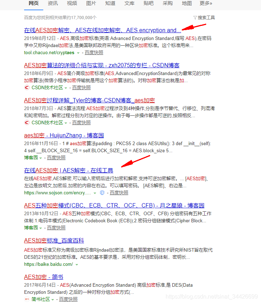Screen dimensions: 261x303
Task: Expand the 更多» tab menu
Action: 206,4
